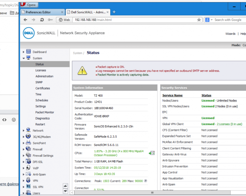Switch to the Preferences Editor tab

point(42,12)
